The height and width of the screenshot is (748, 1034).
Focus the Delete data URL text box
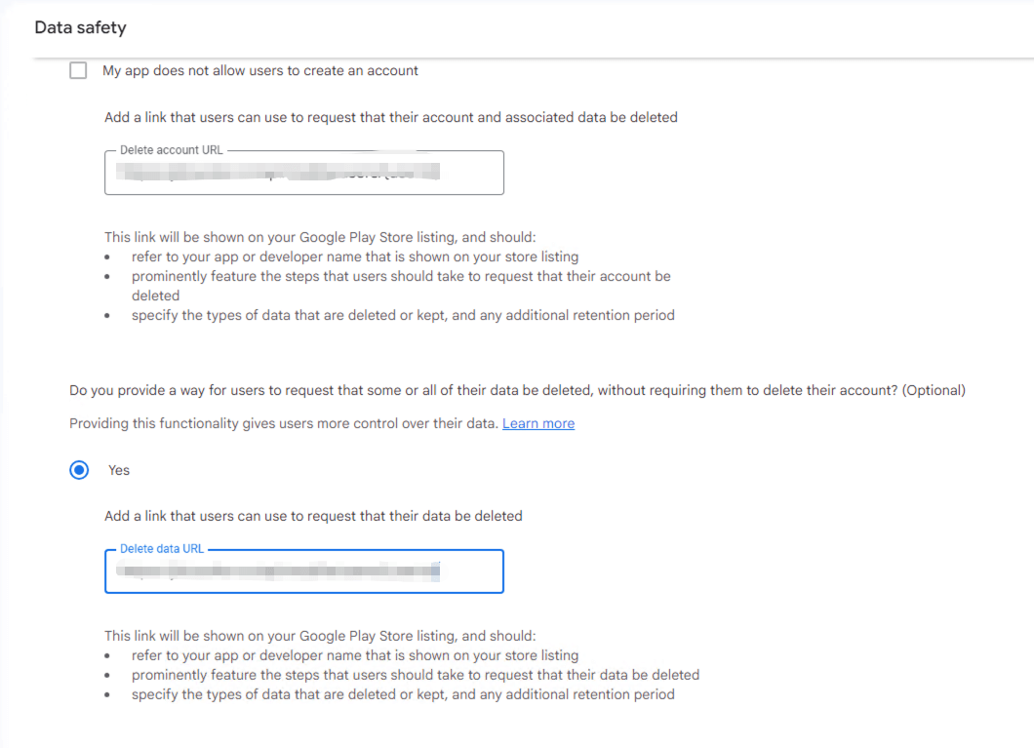(x=303, y=572)
